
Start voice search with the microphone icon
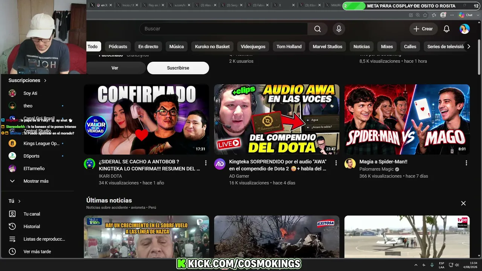[339, 29]
